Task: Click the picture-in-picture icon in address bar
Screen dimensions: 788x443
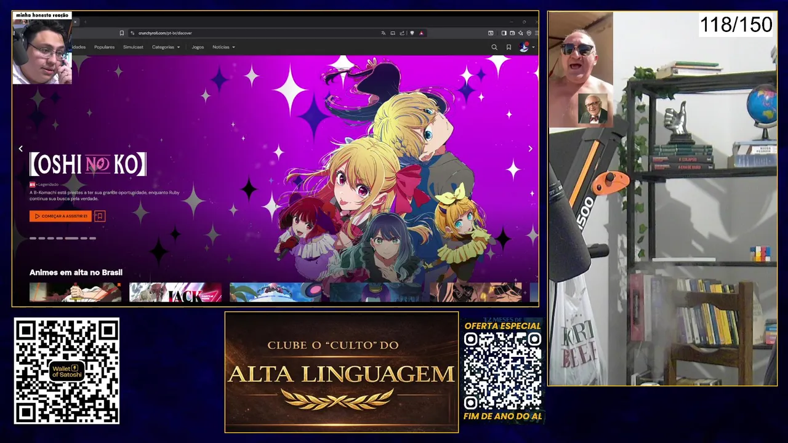Action: tap(393, 33)
